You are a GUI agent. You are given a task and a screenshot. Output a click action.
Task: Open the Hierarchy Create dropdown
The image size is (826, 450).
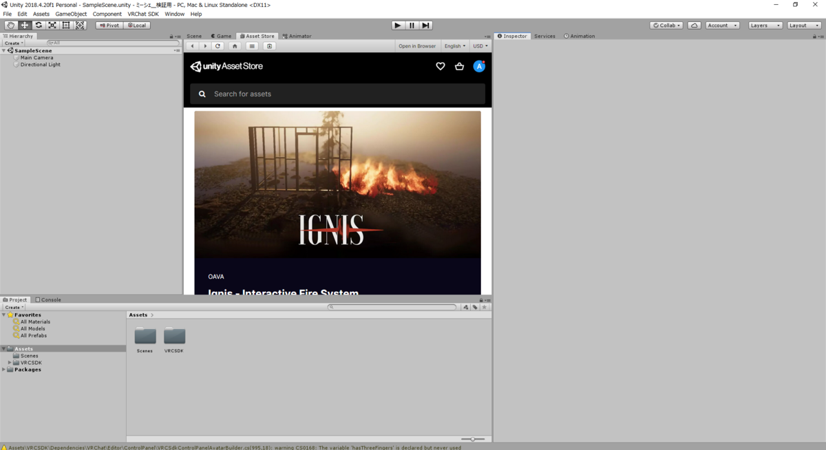pos(13,43)
